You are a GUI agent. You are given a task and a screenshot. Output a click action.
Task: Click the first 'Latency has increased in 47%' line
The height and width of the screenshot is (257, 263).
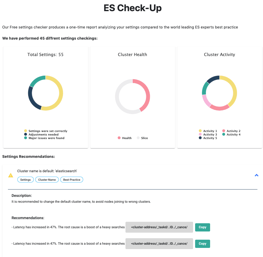click(68, 227)
